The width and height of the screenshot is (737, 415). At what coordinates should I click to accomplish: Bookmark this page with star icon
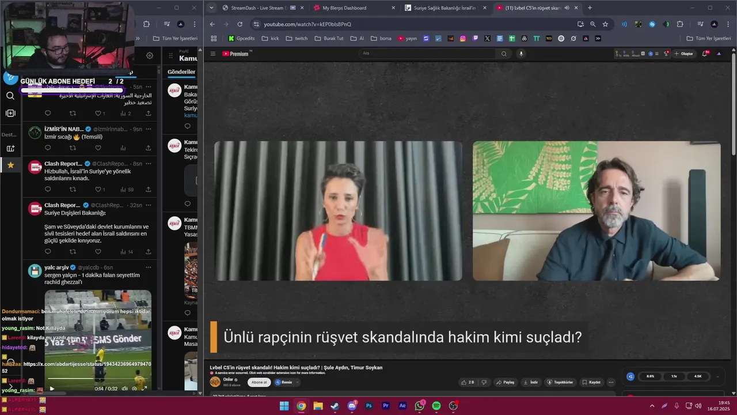tap(605, 24)
